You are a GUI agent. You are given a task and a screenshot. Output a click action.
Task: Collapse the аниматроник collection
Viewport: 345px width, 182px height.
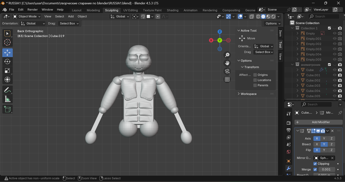click(x=292, y=65)
